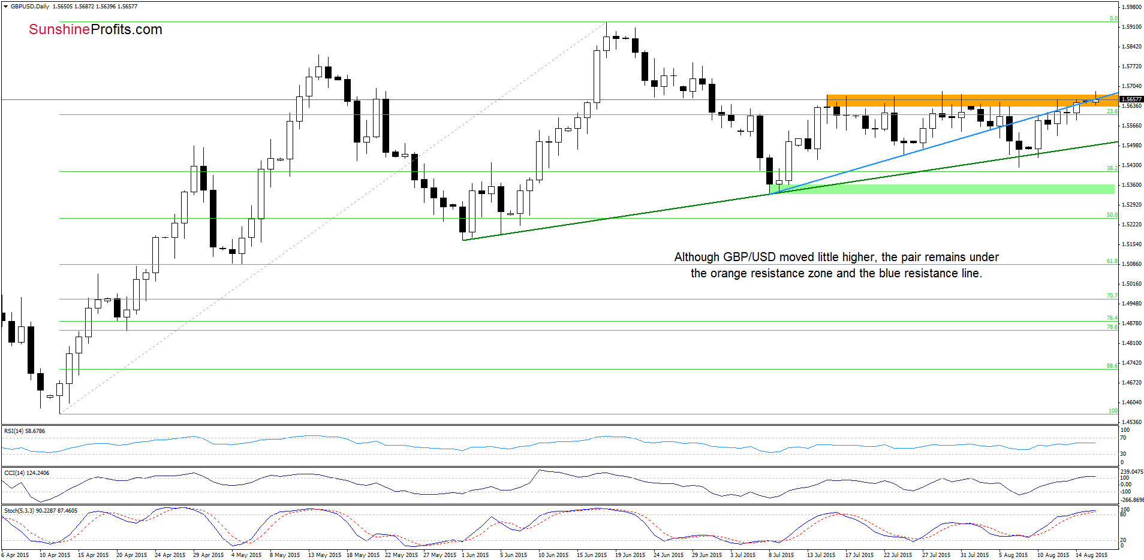Select the current price tag 1.56577 on axis
This screenshot has height=560, width=1144.
[1131, 99]
